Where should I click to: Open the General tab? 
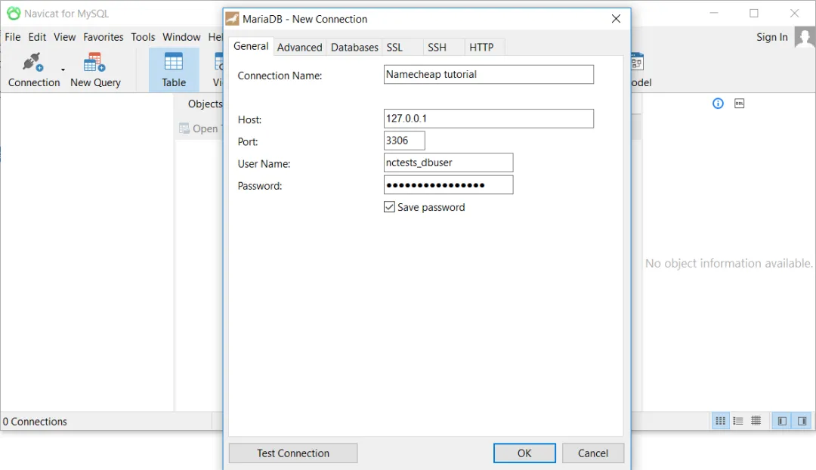click(251, 46)
